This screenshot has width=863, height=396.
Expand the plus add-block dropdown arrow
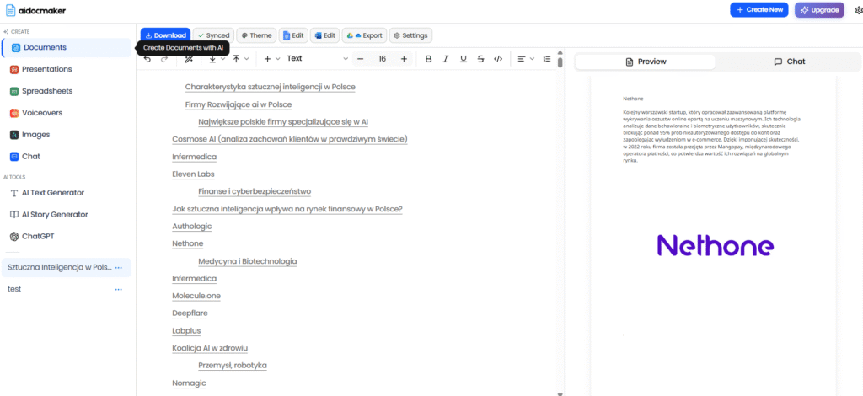tap(278, 59)
